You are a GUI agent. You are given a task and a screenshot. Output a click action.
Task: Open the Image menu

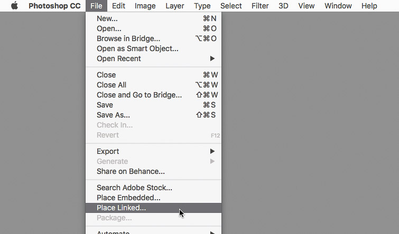click(x=145, y=6)
